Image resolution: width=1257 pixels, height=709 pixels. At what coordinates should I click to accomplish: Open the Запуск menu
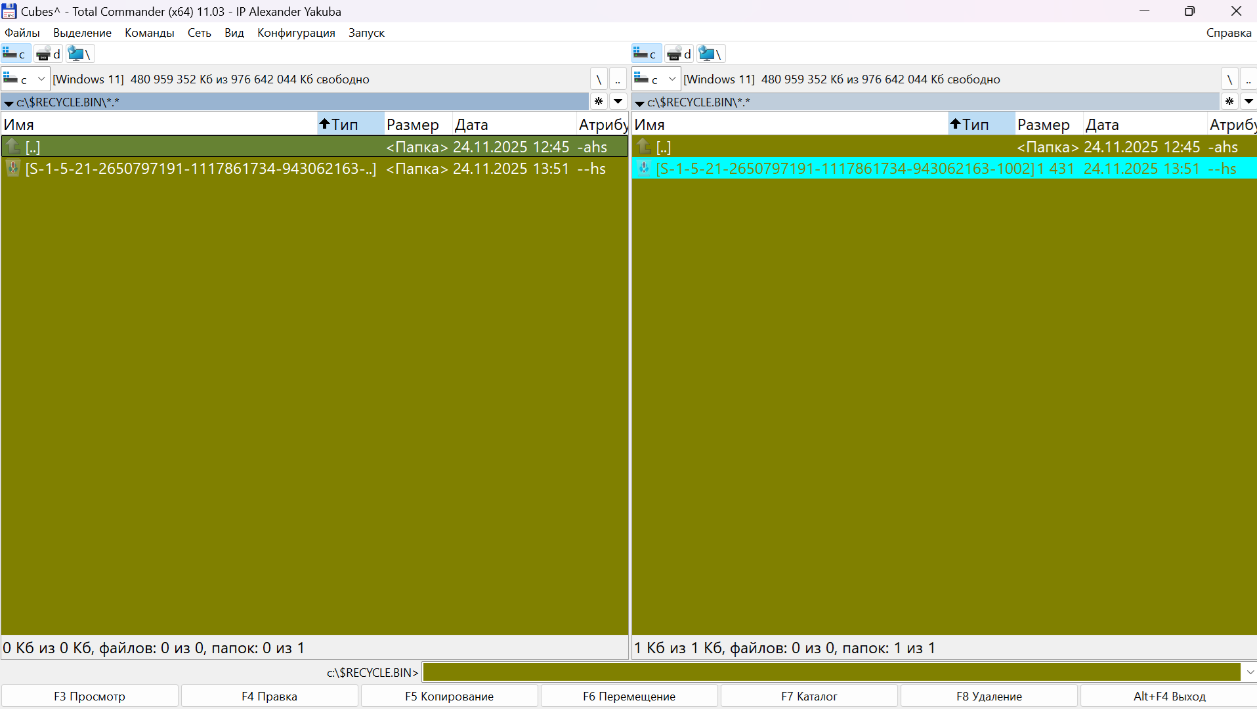[x=366, y=33]
